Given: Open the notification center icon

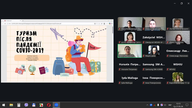Looking at the screenshot, I should [187, 105].
